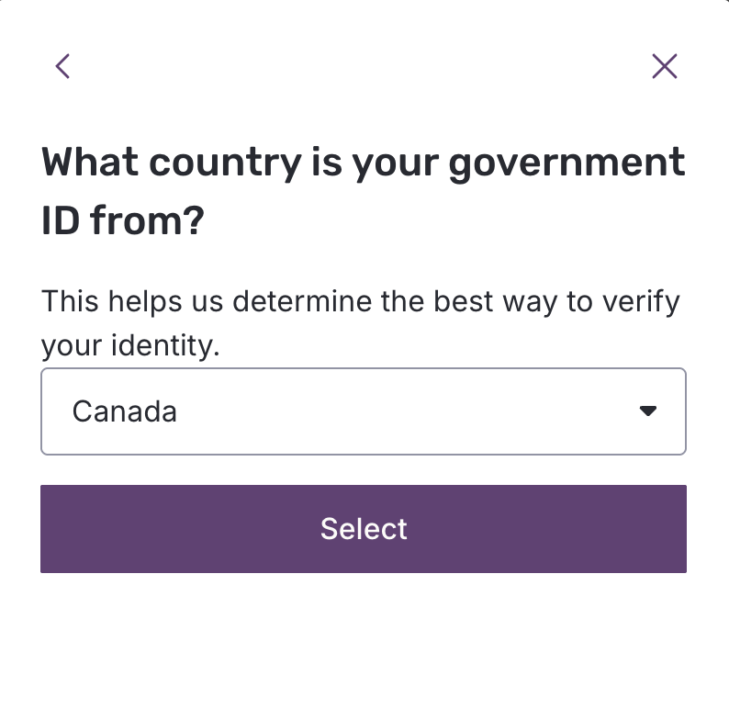The width and height of the screenshot is (729, 709).
Task: Click the down-pointing caret beside Canada
Action: (x=648, y=411)
